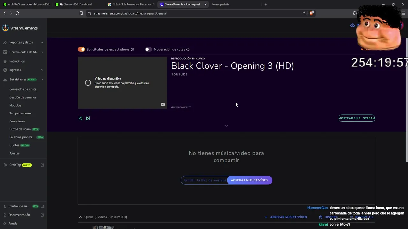408x229 pixels.
Task: Click the browser back arrow
Action: 5,13
